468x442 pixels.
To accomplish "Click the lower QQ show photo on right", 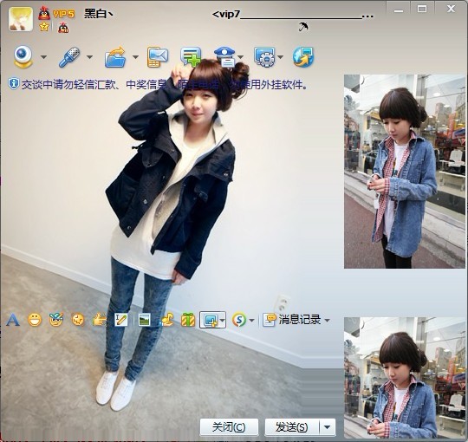I will tap(405, 378).
